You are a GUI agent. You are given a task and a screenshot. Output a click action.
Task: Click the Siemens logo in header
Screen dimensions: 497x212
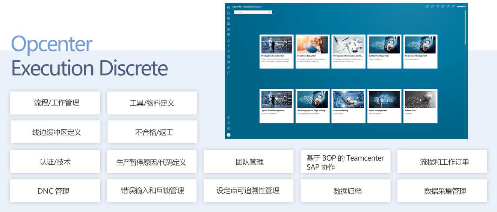(x=461, y=7)
